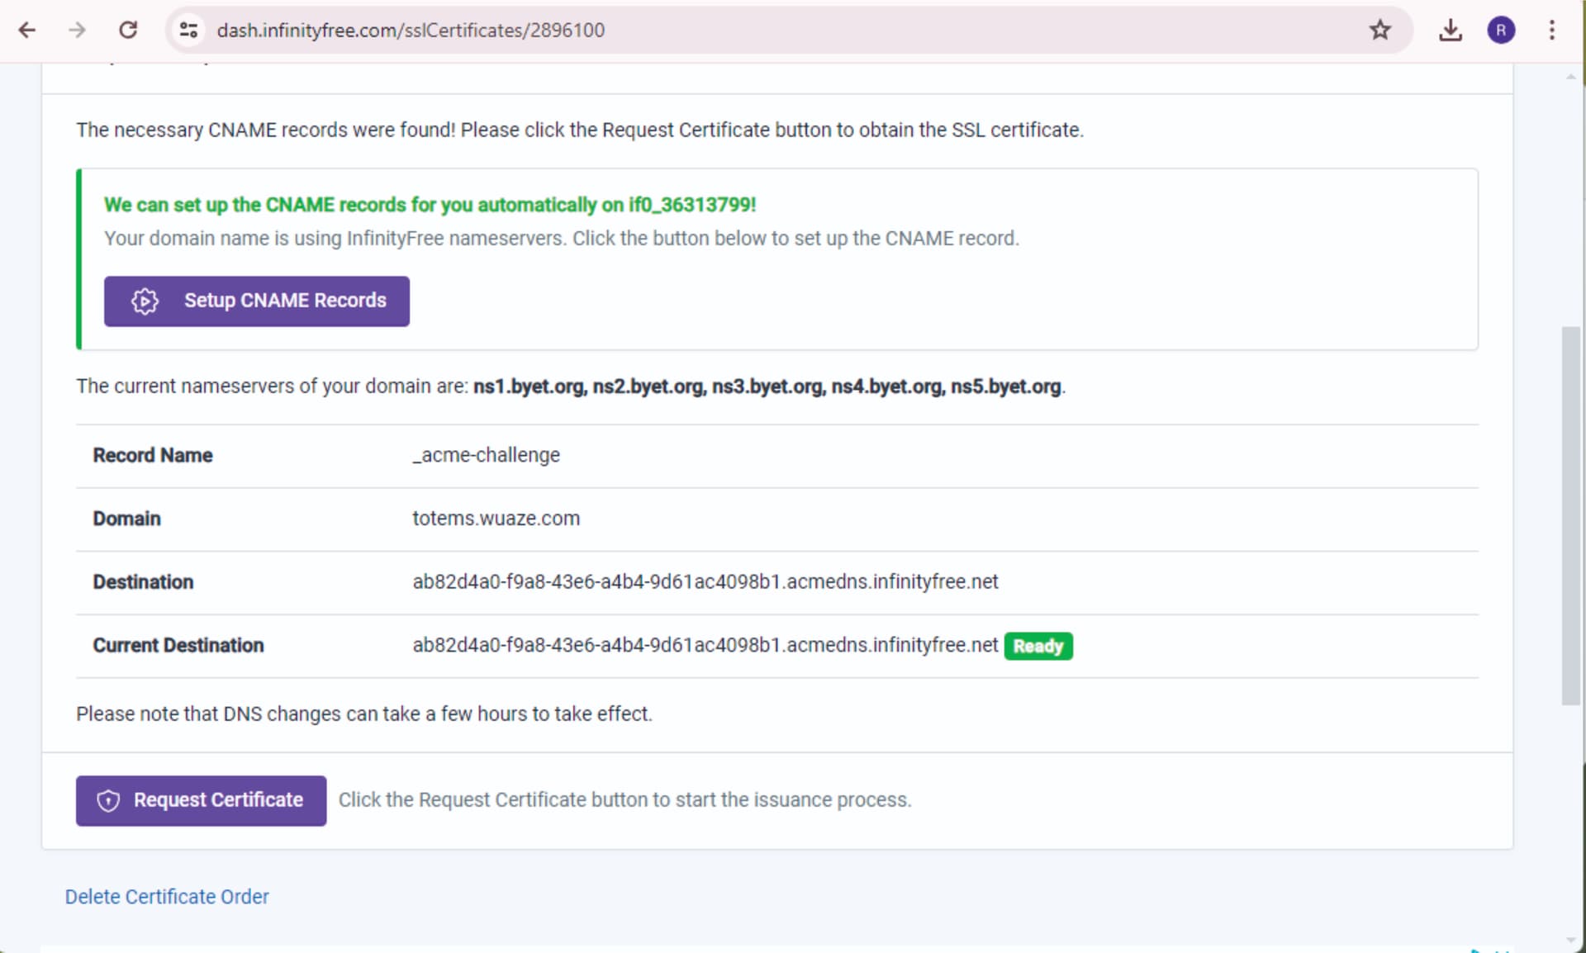Click the gear icon on Setup CNAME Records
1586x953 pixels.
point(145,301)
